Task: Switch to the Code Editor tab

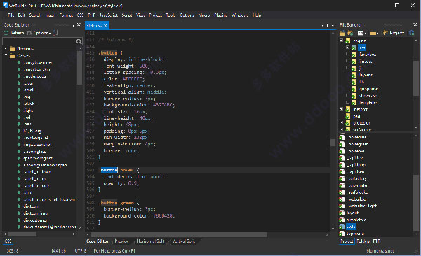Action: click(x=98, y=241)
